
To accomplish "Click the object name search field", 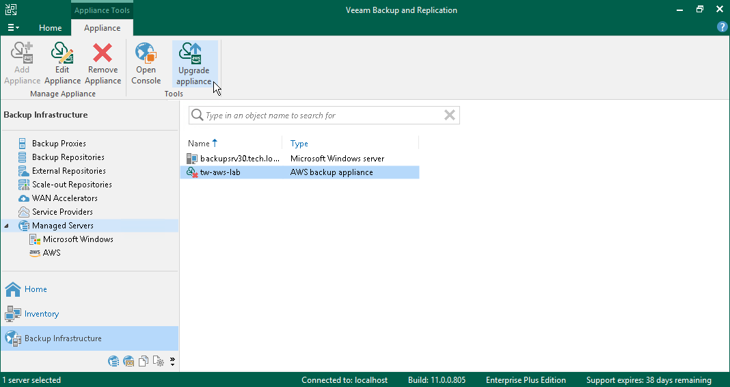I will 323,116.
